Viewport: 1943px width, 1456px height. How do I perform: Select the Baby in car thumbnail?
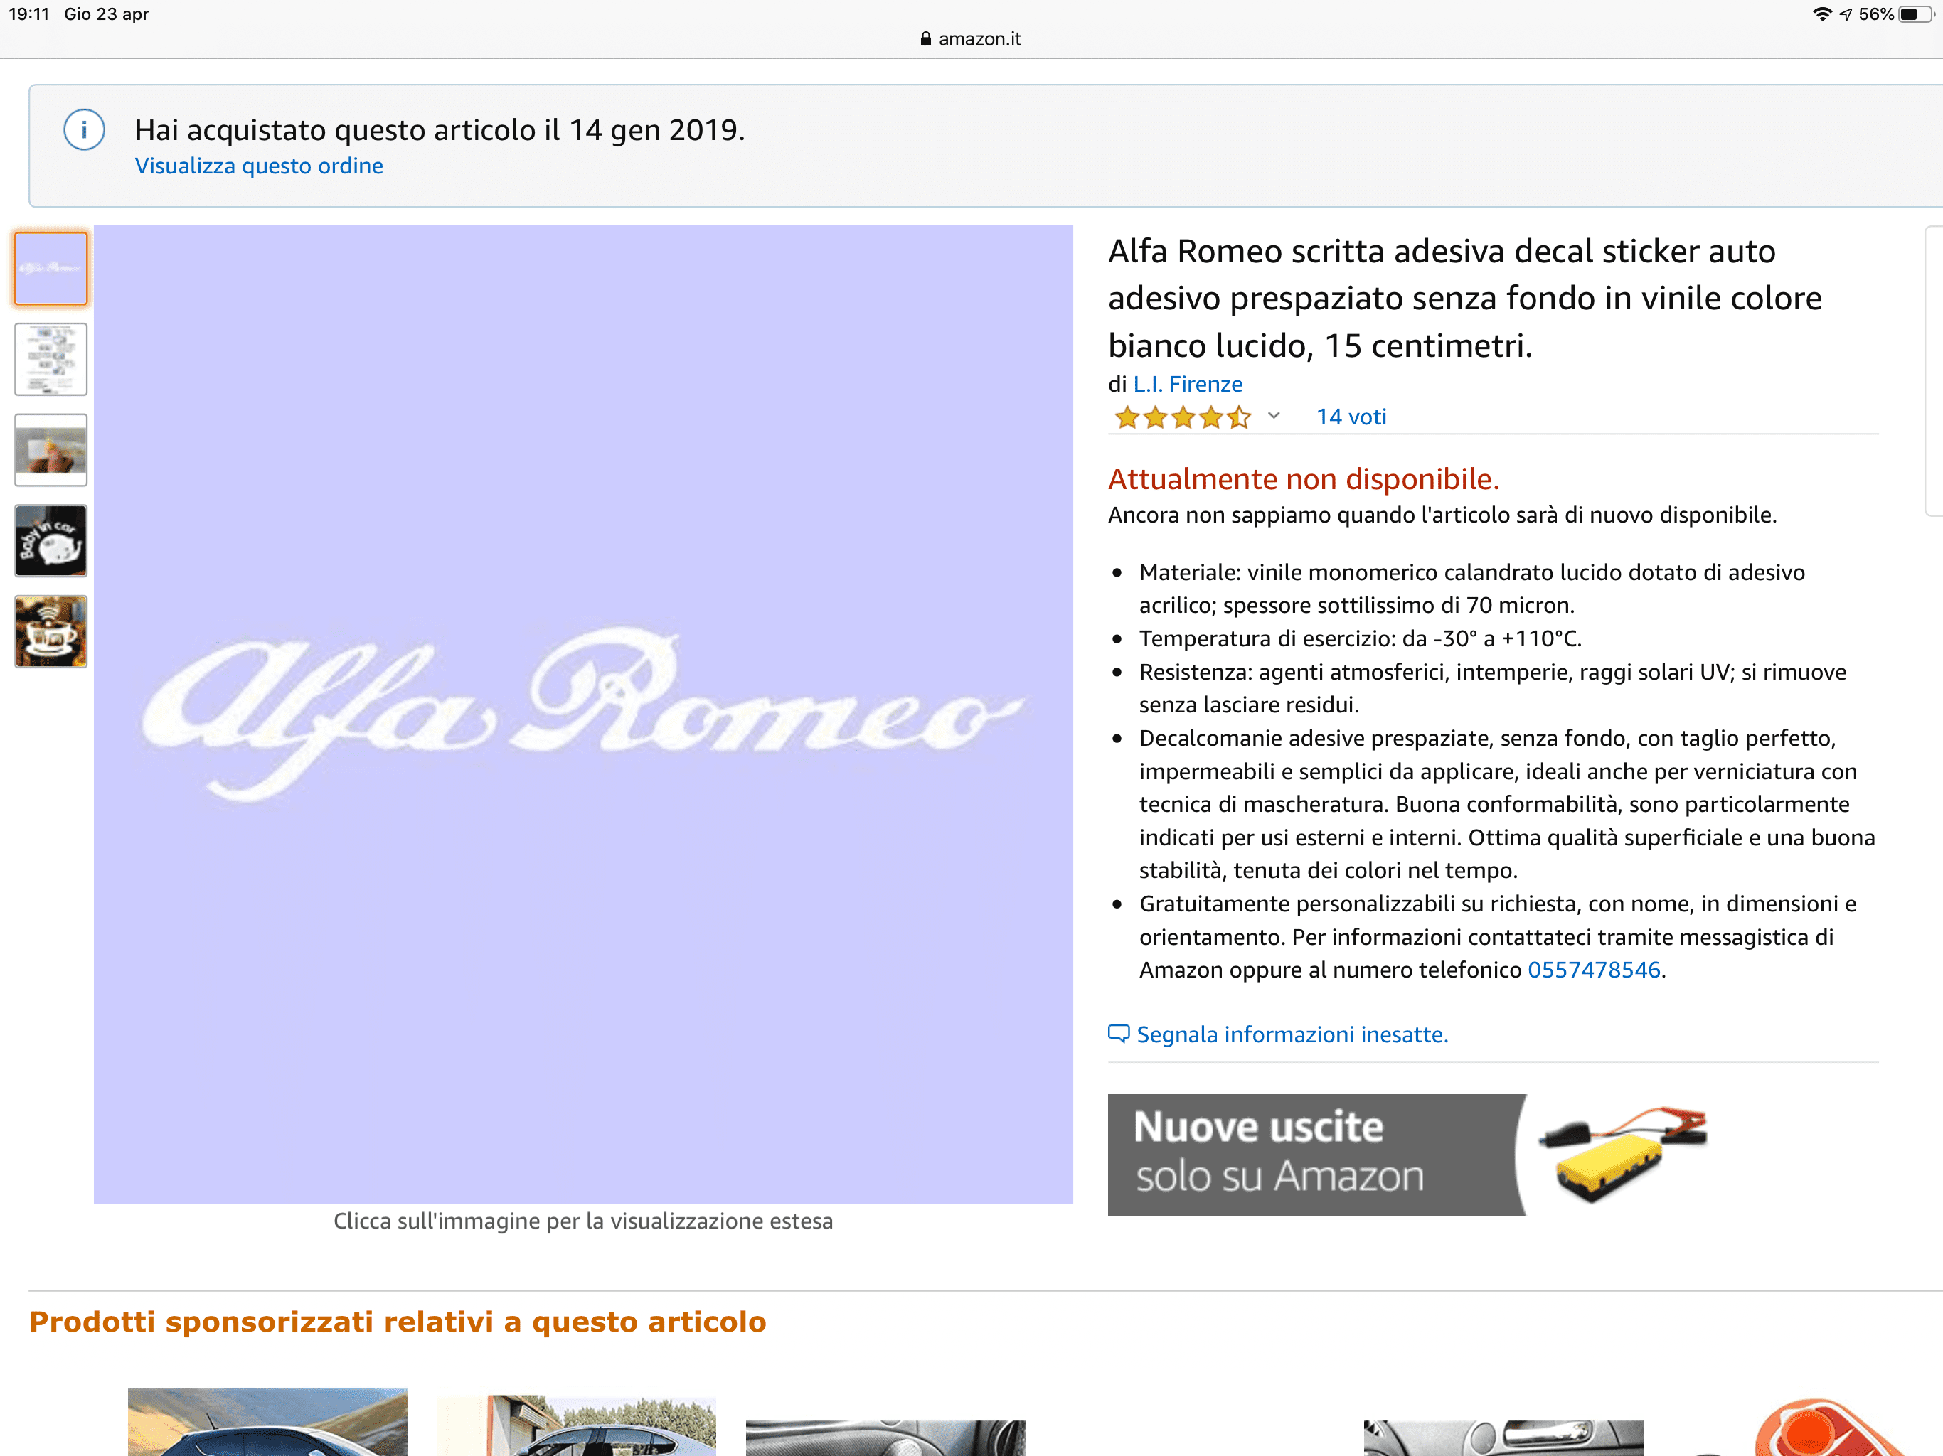click(x=51, y=541)
